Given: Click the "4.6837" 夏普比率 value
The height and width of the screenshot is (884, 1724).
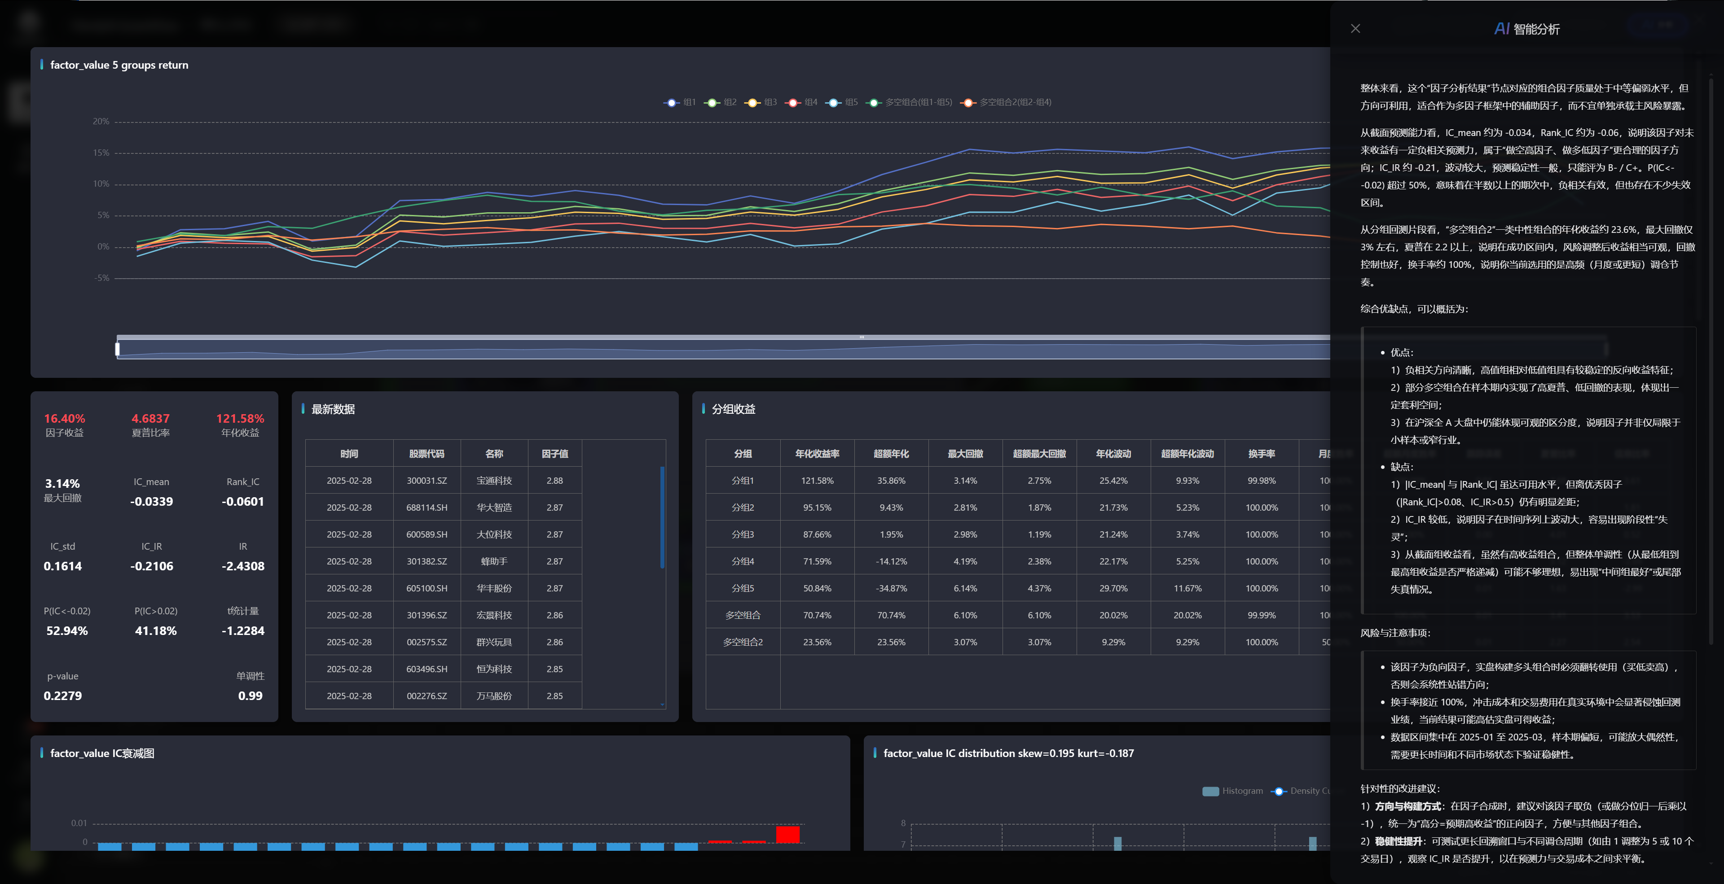Looking at the screenshot, I should pos(150,419).
